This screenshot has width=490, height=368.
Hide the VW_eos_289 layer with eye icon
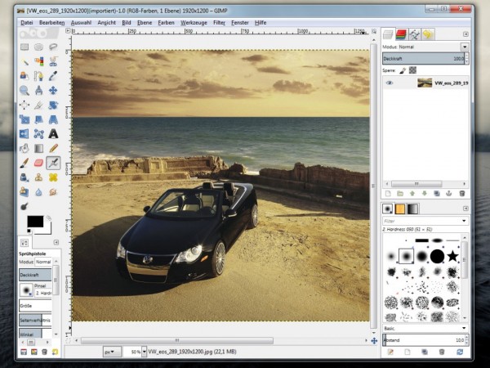(x=390, y=83)
